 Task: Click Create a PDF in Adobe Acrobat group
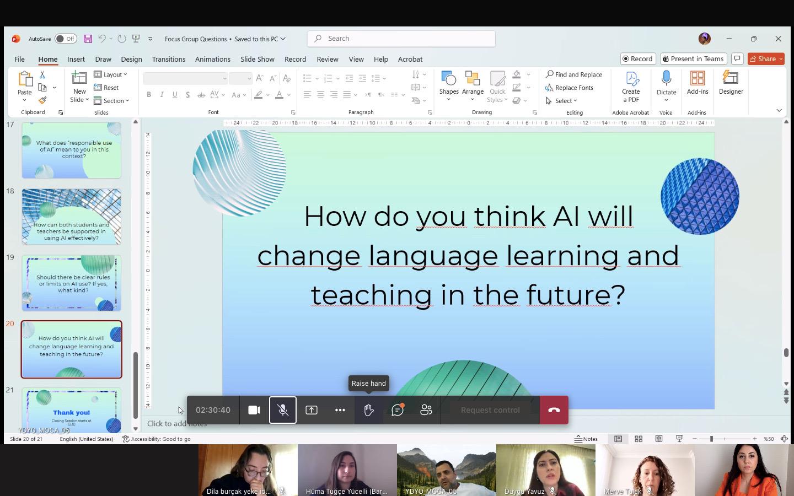(631, 87)
